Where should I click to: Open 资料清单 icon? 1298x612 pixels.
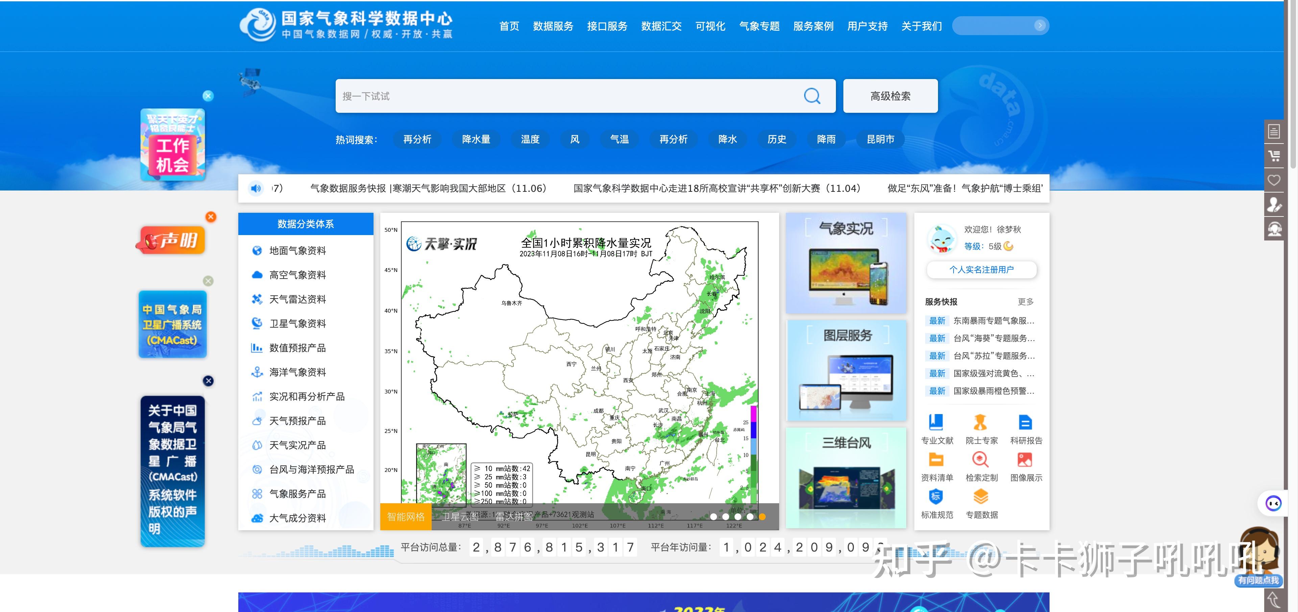(936, 459)
